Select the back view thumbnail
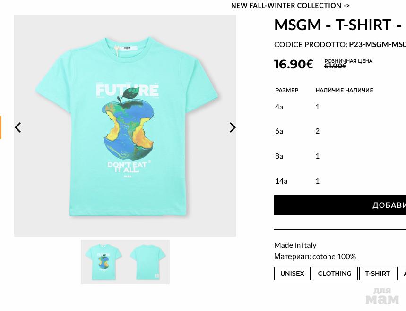 click(147, 262)
